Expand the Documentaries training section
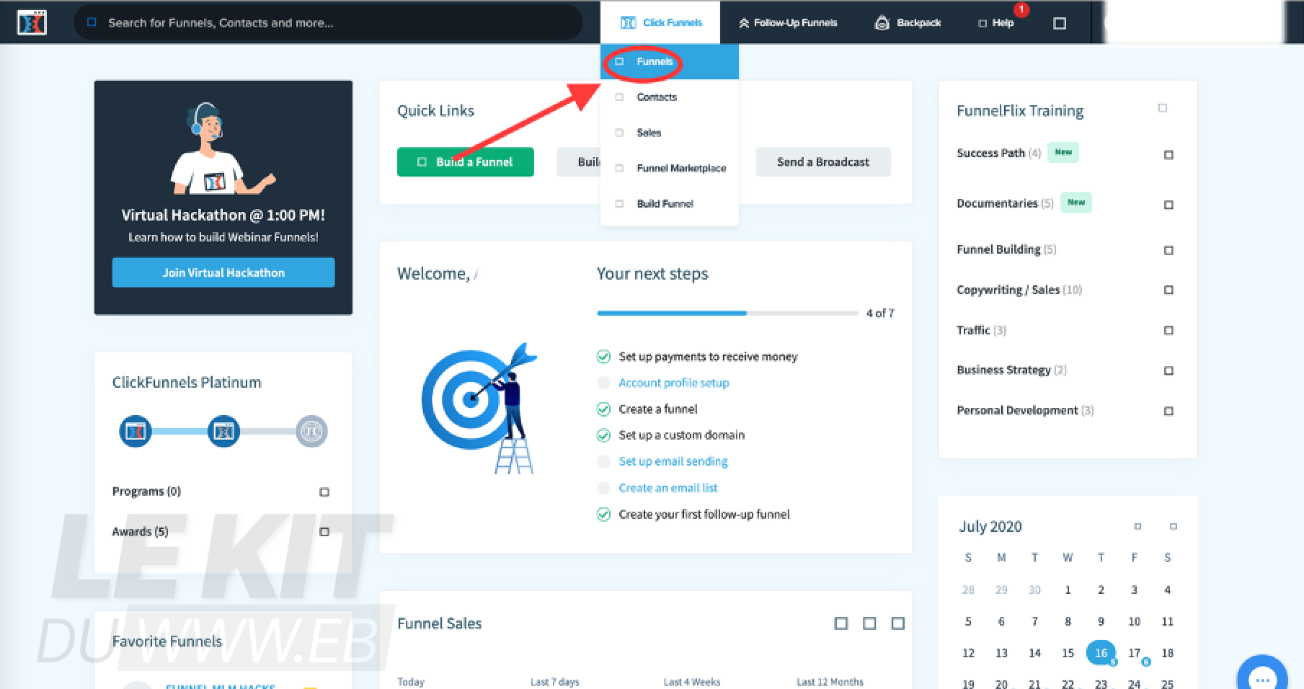Image resolution: width=1304 pixels, height=689 pixels. 1169,205
